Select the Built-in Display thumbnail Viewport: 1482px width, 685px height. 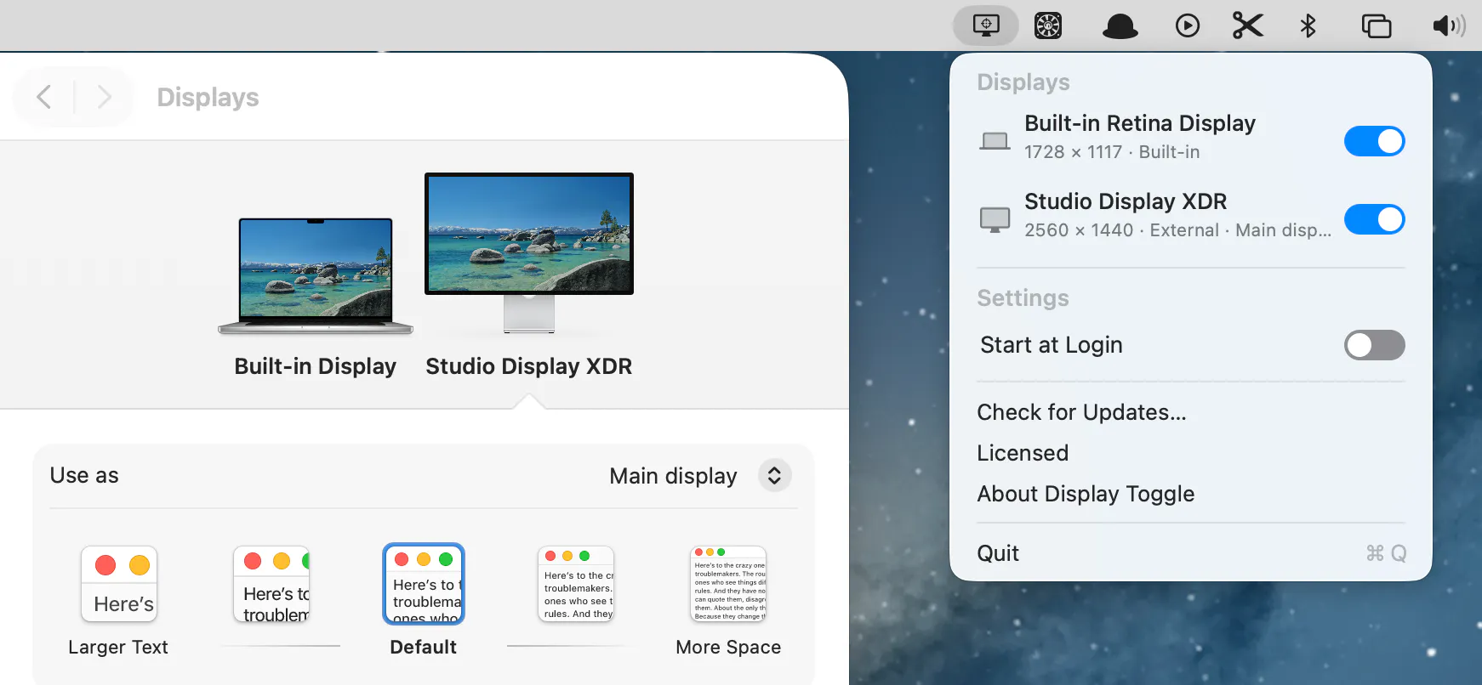tap(316, 276)
